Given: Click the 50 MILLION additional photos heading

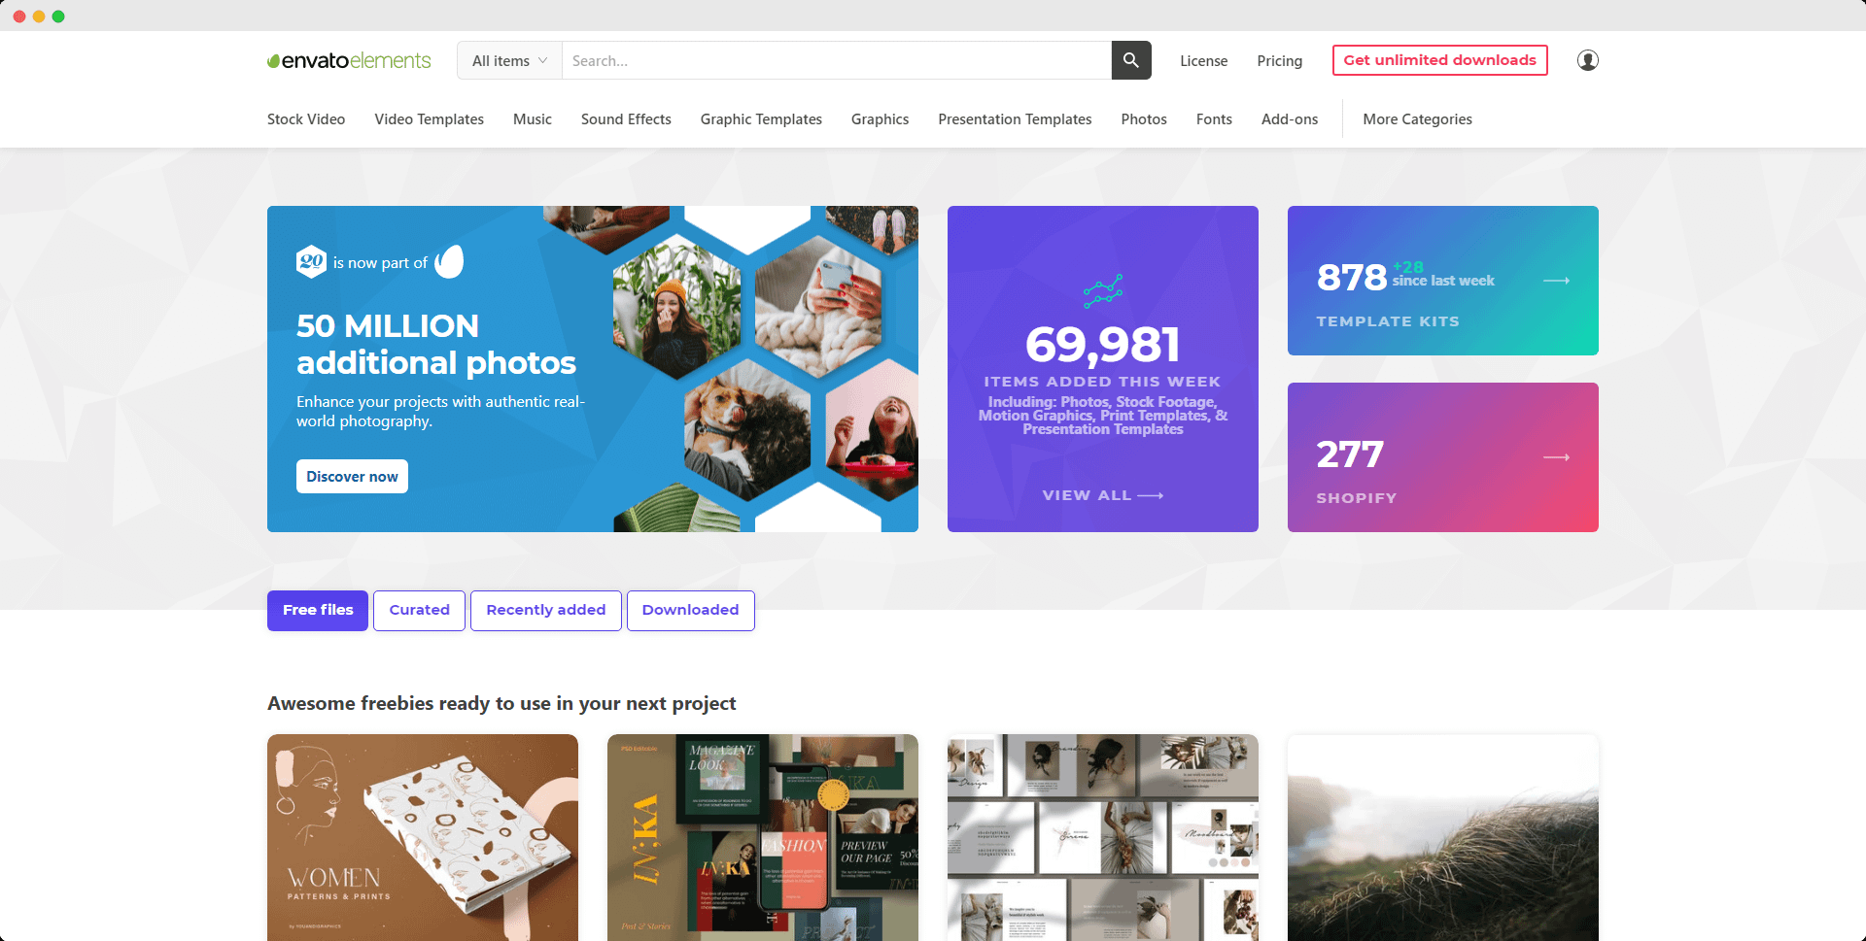Looking at the screenshot, I should [x=436, y=344].
